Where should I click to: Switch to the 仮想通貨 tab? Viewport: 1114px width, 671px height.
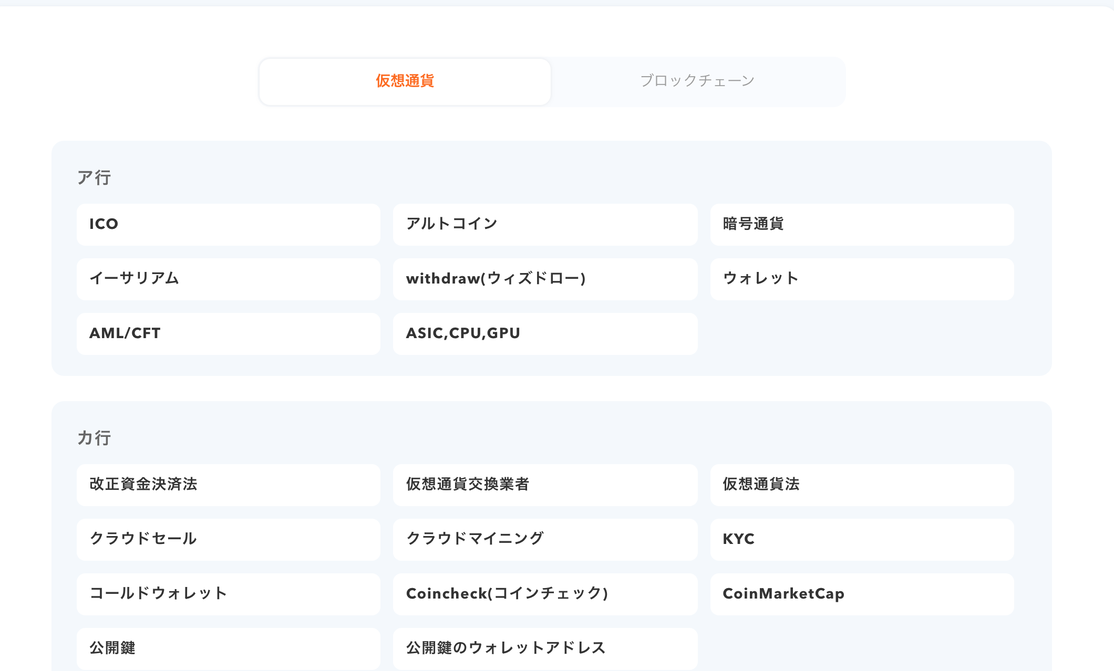(x=405, y=81)
